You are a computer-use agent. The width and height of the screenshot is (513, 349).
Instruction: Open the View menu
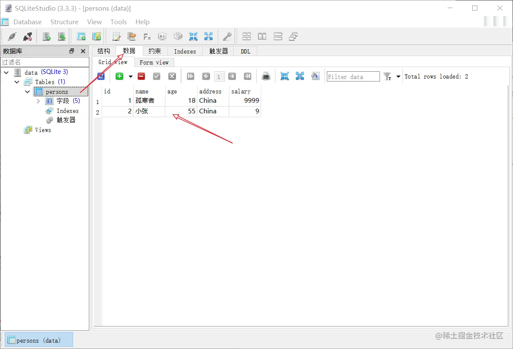pos(94,22)
